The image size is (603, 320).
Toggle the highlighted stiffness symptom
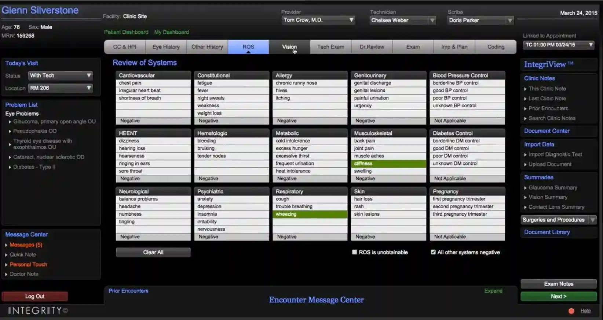point(388,164)
